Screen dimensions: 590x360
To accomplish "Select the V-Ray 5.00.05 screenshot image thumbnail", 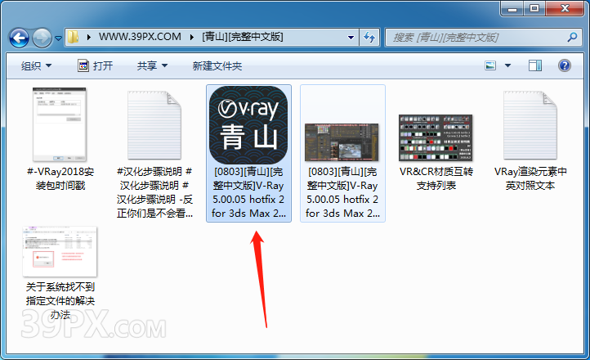I will click(342, 142).
